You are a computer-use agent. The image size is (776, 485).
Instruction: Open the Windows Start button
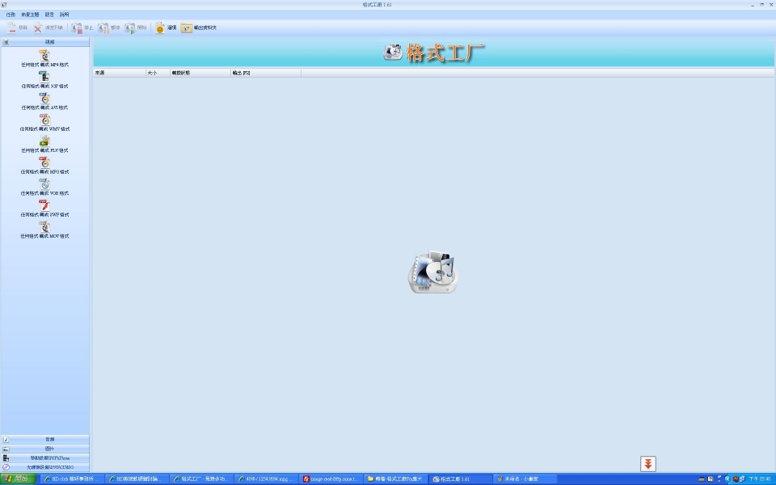[18, 479]
